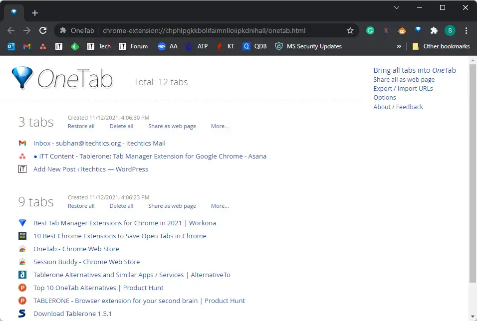Open Top 10 OneTab Alternatives link
Viewport: 477px width, 321px height.
coord(98,288)
